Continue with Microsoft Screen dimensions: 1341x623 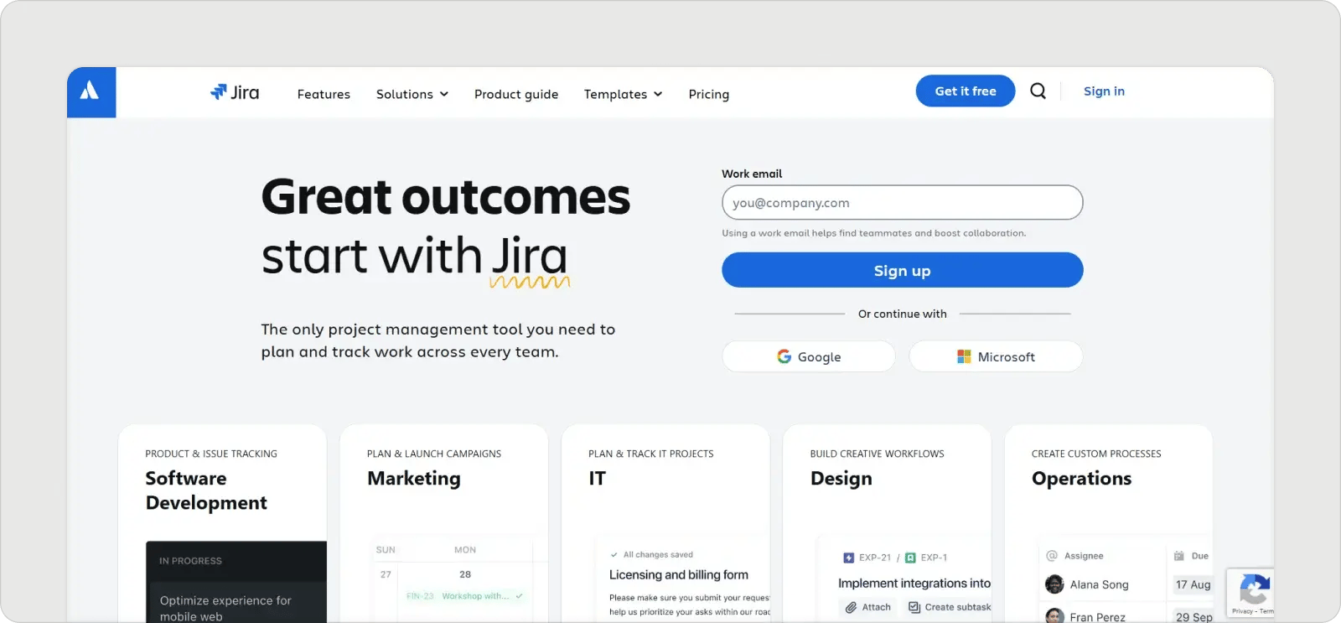click(996, 356)
